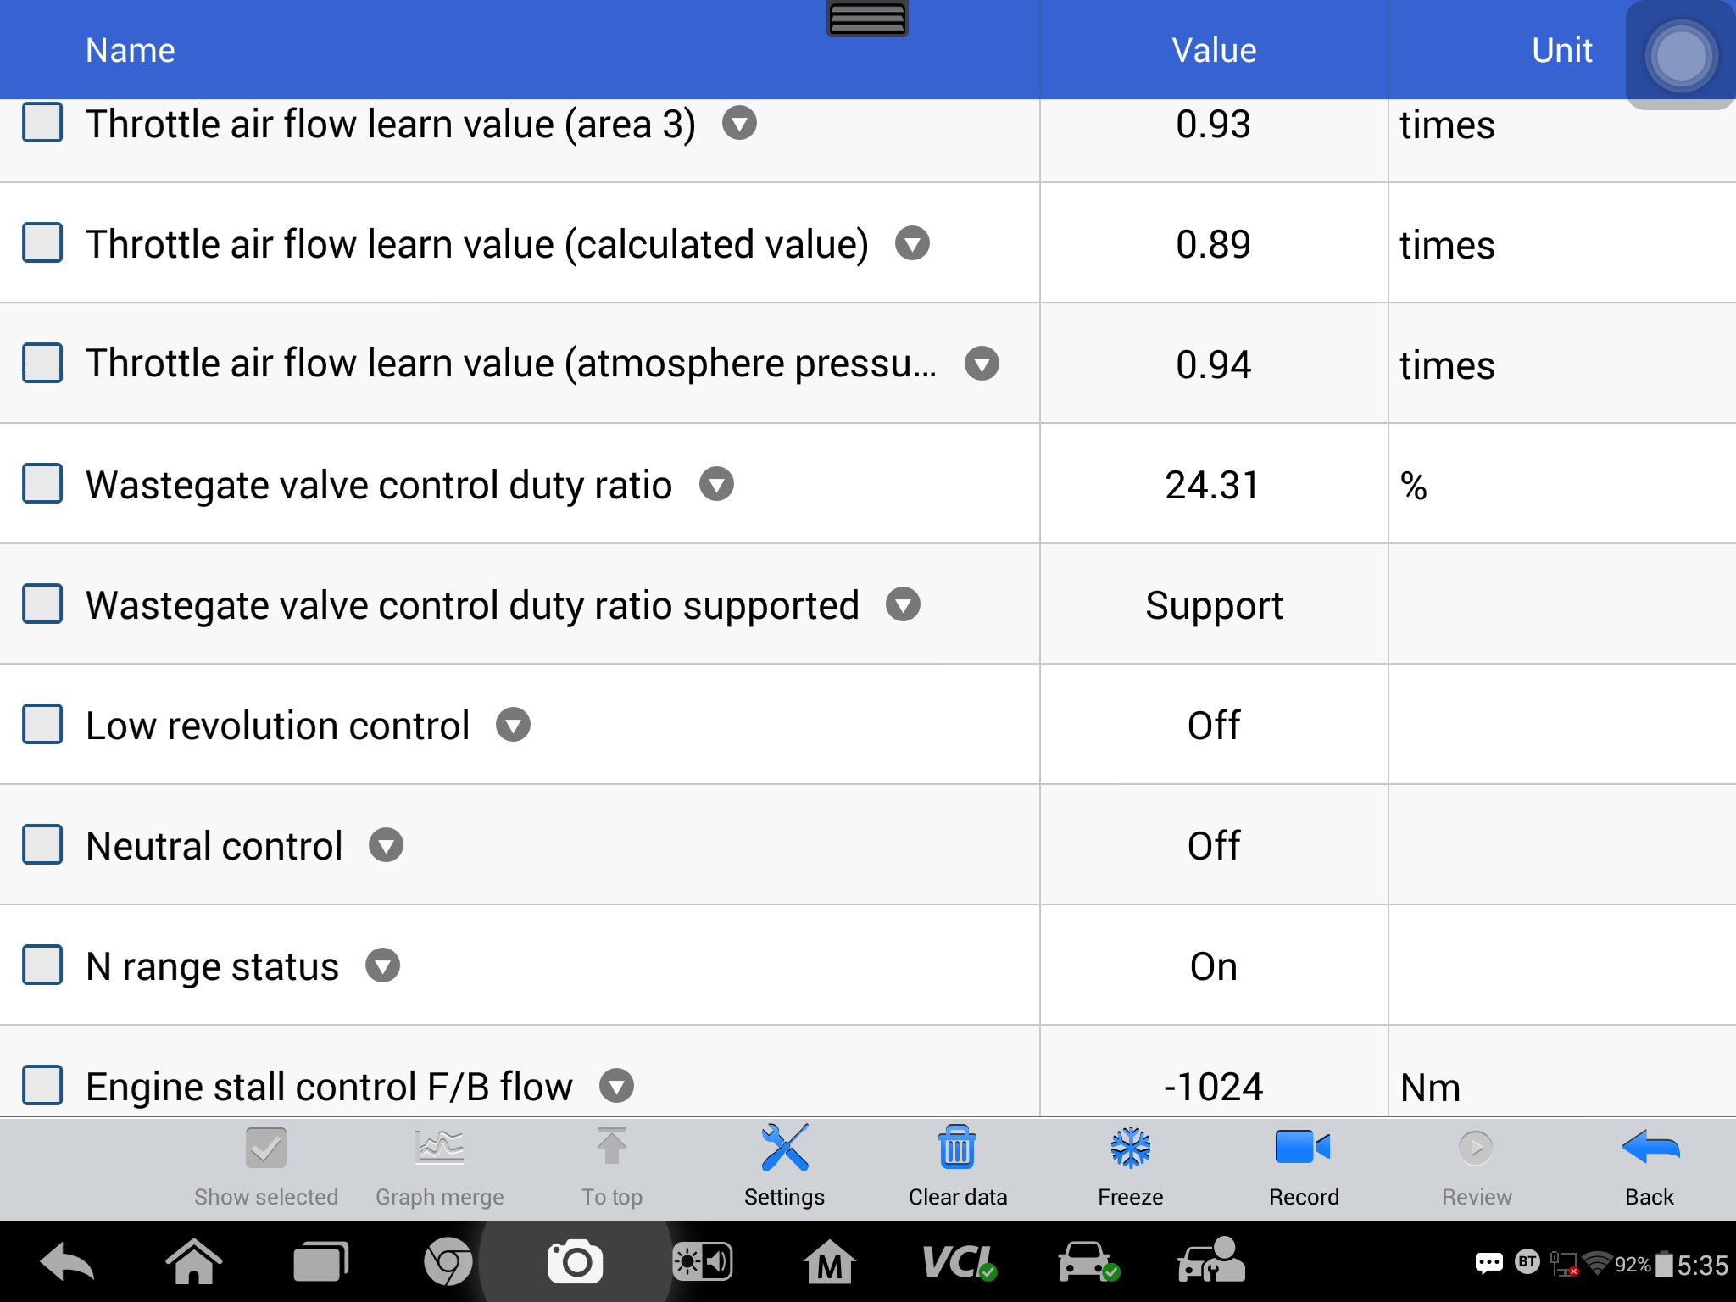Viewport: 1736px width, 1302px height.
Task: Open the Android home screen icon
Action: [193, 1262]
